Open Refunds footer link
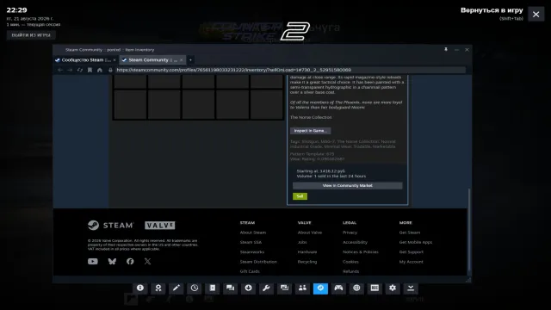Screen dimensions: 551x310 pos(350,271)
